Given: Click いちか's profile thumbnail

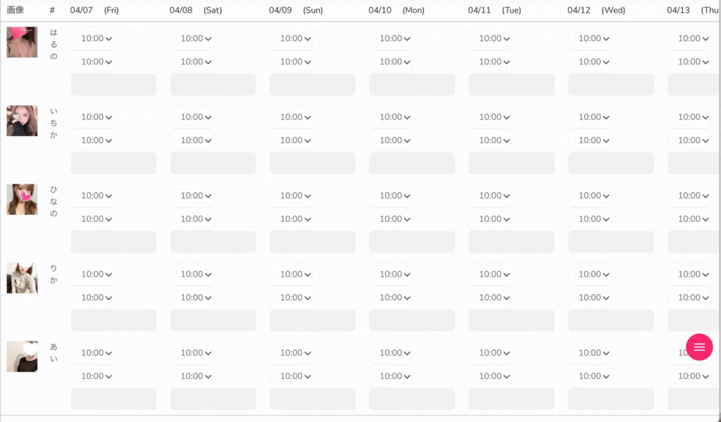Looking at the screenshot, I should coord(22,120).
